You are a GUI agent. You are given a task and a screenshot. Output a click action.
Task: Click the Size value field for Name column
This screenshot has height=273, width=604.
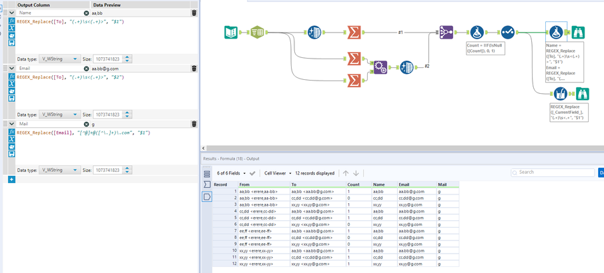coord(109,59)
